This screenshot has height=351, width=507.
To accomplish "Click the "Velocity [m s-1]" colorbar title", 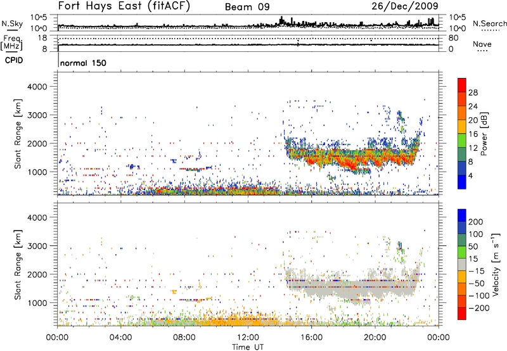I will (496, 264).
